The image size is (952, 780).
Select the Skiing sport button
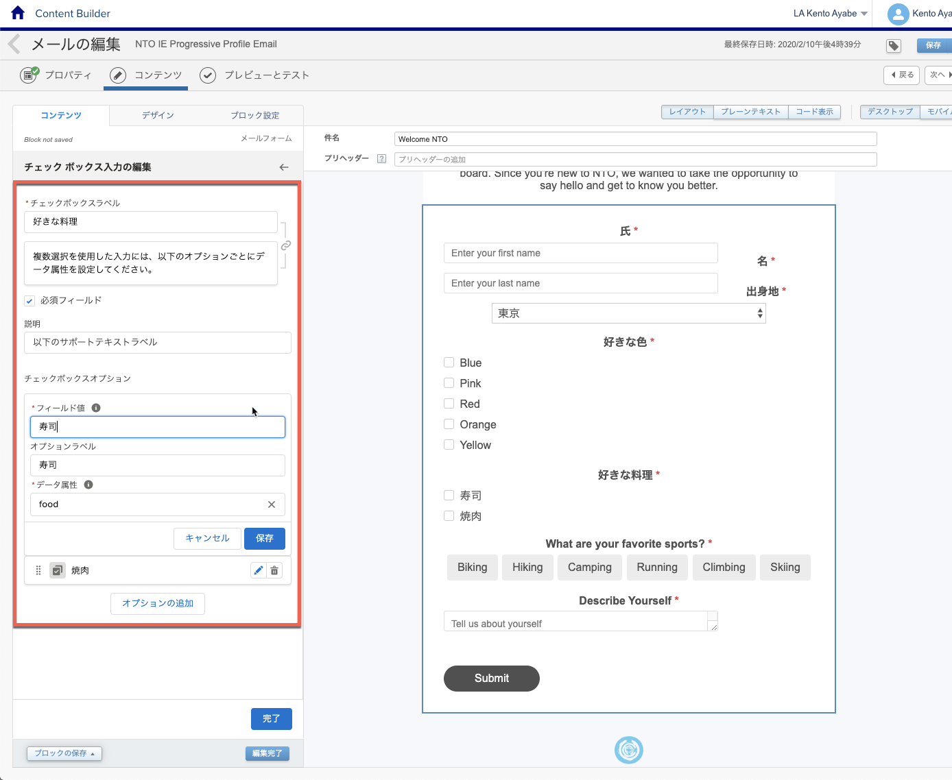point(785,568)
